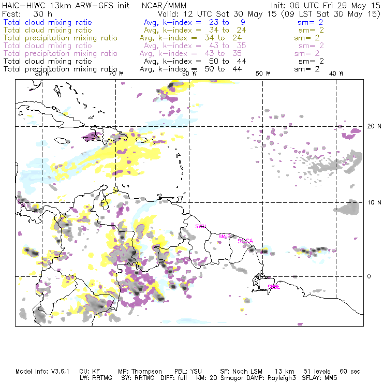Click the magenta "SBBE" station label
Screen dimensions: 383x383
274,287
